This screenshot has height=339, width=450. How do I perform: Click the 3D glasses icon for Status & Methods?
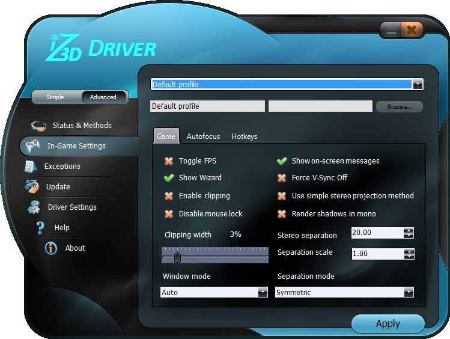tap(38, 126)
